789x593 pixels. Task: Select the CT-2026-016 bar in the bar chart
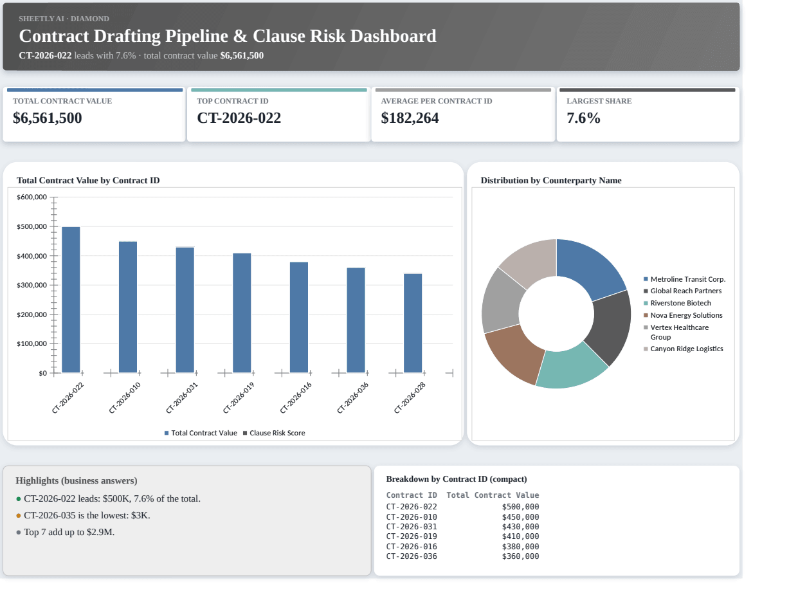coord(299,317)
